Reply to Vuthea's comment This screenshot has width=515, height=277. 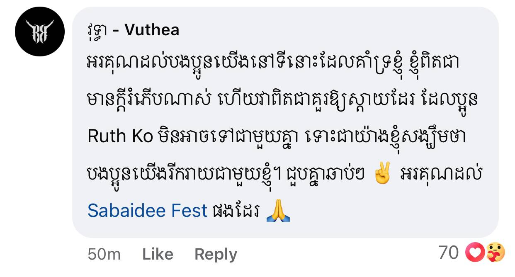coord(216,254)
